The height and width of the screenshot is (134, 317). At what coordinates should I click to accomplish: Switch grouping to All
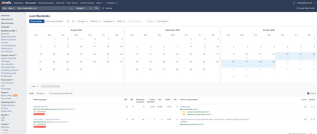(x=68, y=21)
